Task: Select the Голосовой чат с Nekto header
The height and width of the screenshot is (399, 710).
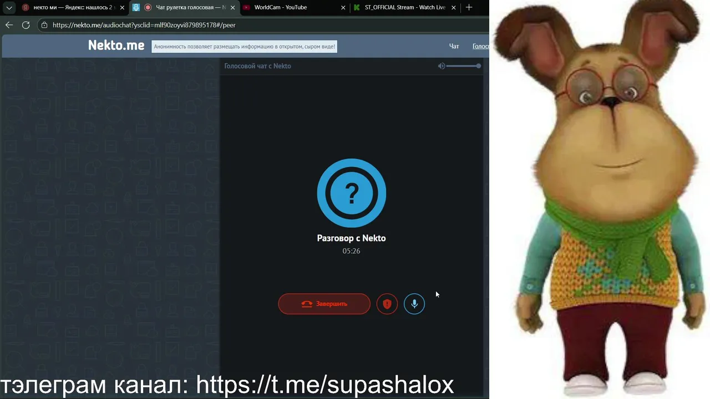Action: pos(257,66)
